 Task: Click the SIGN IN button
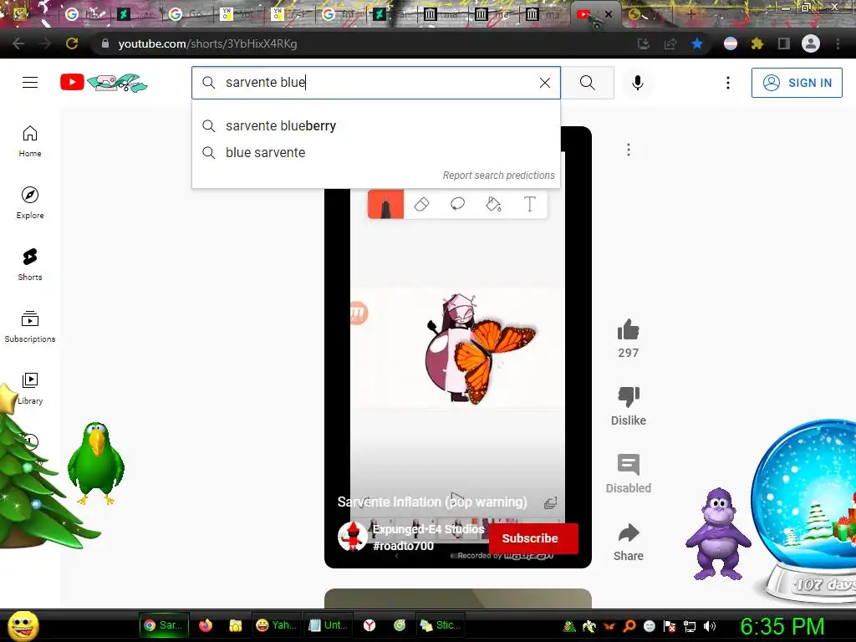click(797, 83)
